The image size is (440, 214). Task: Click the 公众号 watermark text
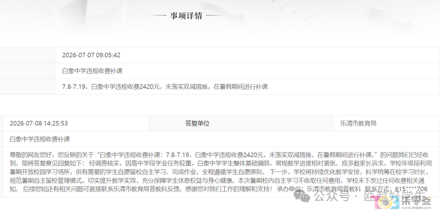[x=332, y=197]
